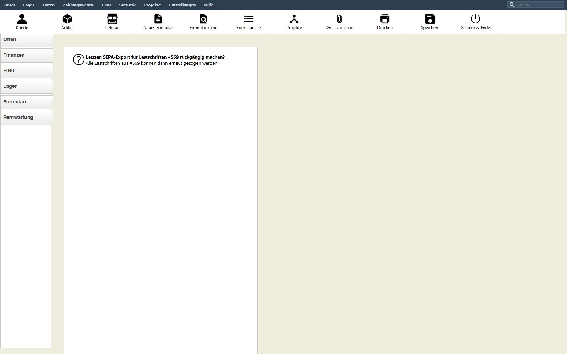Open the Statistik menu
567x354 pixels.
click(x=127, y=5)
